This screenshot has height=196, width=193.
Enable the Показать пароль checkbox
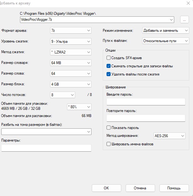click(109, 128)
